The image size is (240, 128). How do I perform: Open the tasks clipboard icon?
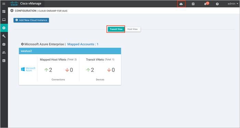click(x=193, y=4)
